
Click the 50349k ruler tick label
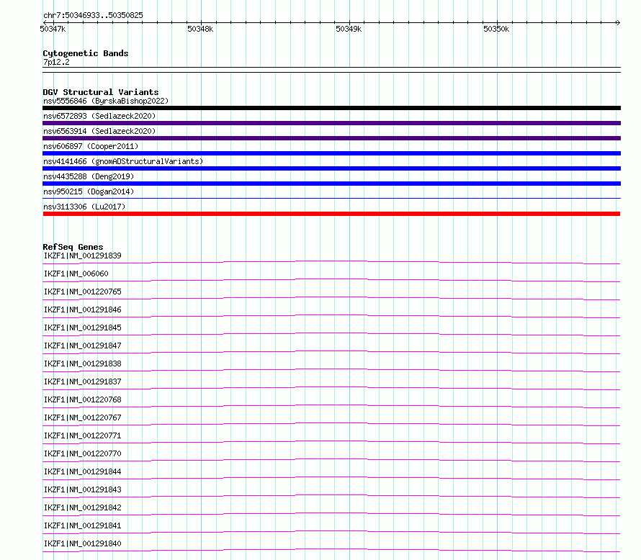point(349,29)
